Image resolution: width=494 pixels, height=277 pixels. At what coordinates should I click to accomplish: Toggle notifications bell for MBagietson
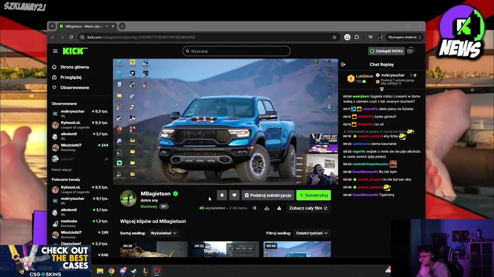pyautogui.click(x=222, y=195)
